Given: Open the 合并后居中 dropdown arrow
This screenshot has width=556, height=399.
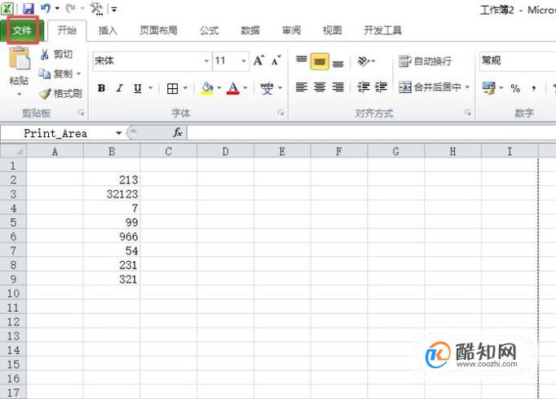Looking at the screenshot, I should click(x=467, y=87).
